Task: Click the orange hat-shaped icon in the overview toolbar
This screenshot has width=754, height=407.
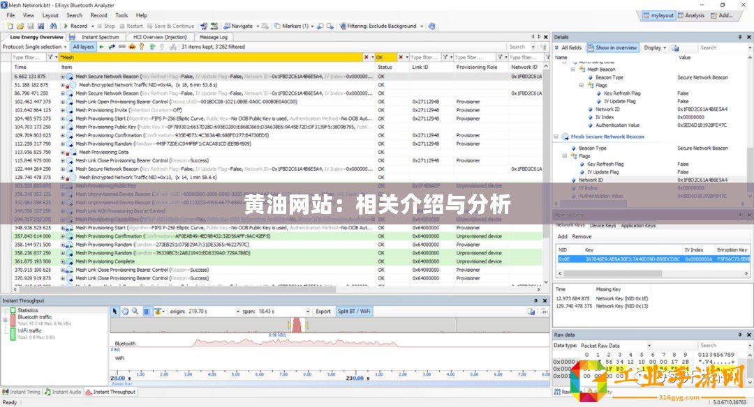Action: click(132, 47)
